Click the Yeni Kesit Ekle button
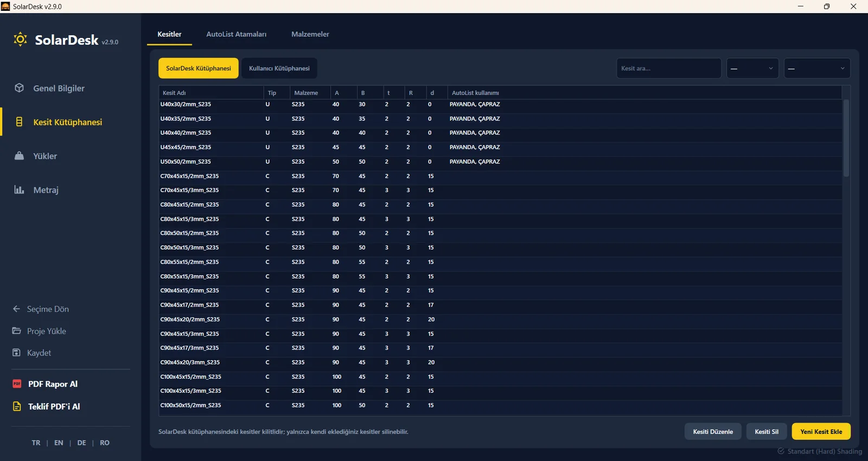 pyautogui.click(x=821, y=432)
